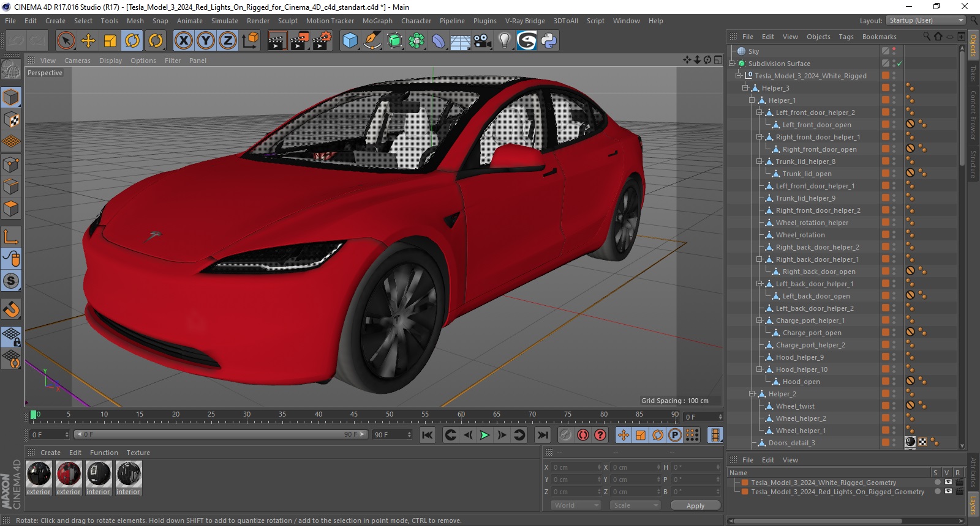The image size is (980, 526).
Task: Click the Undo arrow icon
Action: point(17,41)
